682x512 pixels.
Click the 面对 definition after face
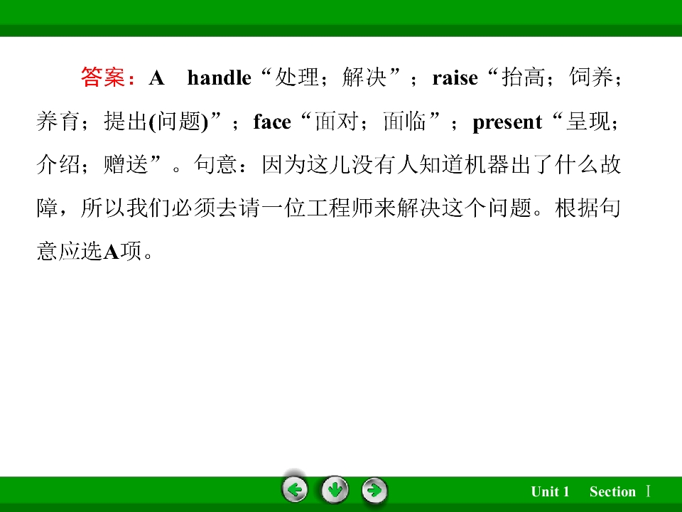pos(337,122)
